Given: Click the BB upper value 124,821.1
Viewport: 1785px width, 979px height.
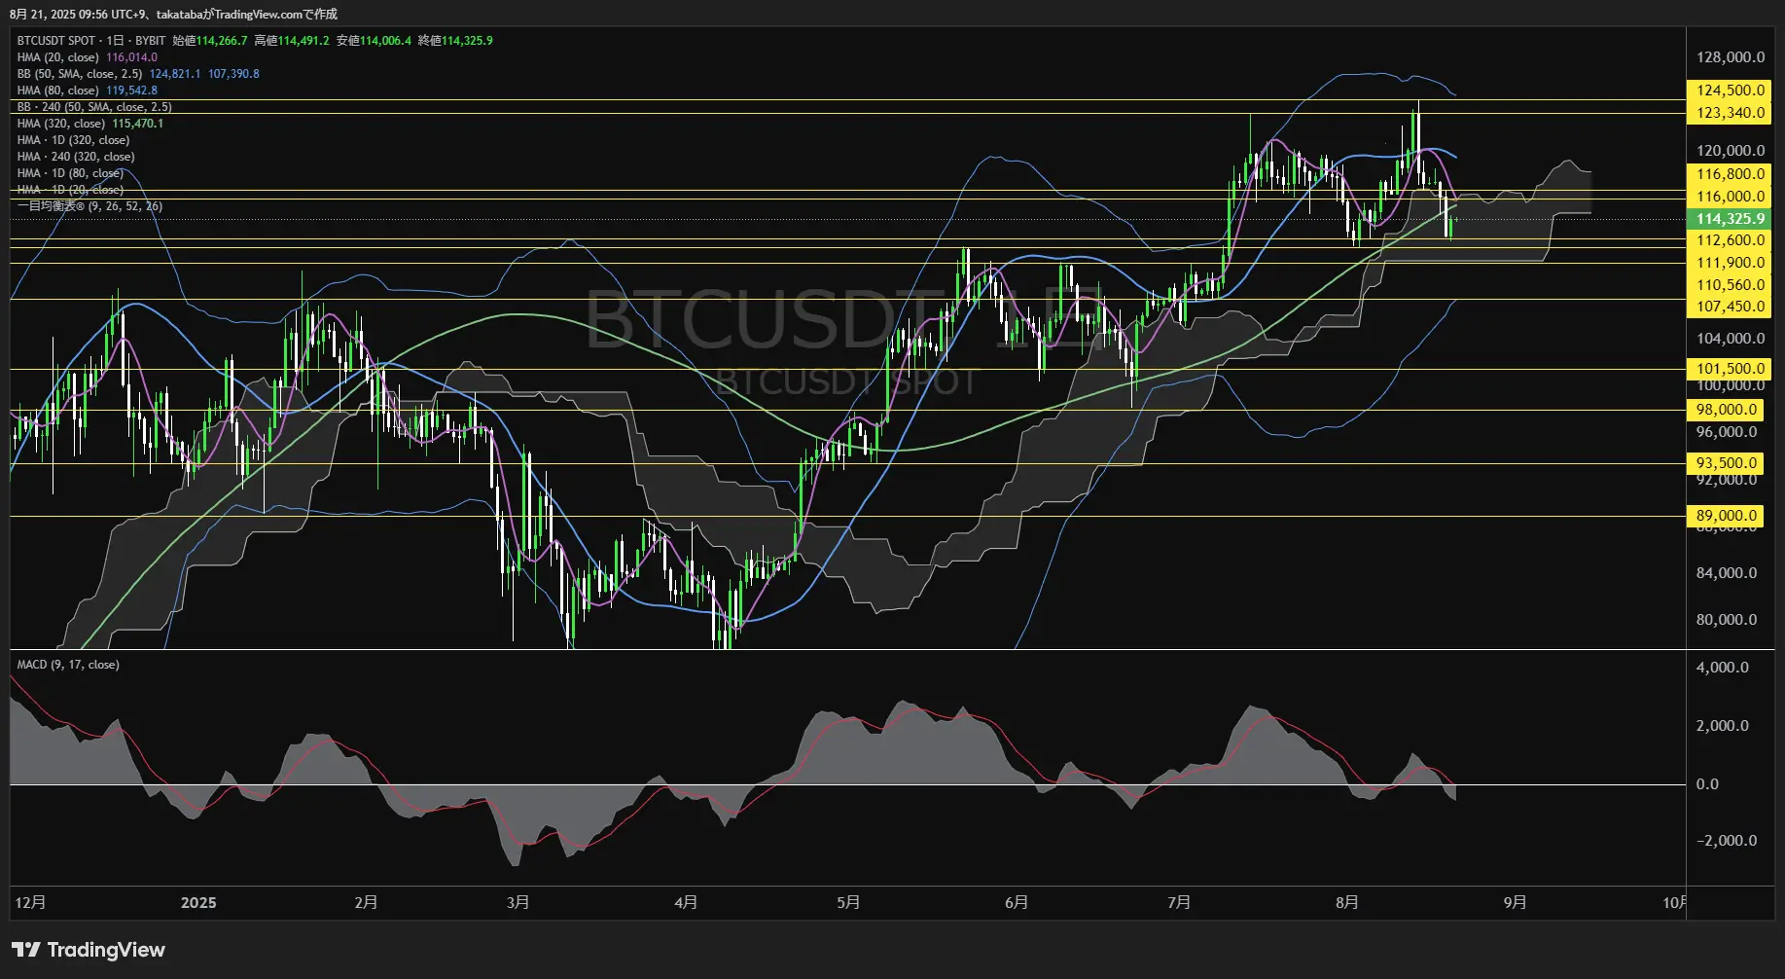Looking at the screenshot, I should point(175,74).
